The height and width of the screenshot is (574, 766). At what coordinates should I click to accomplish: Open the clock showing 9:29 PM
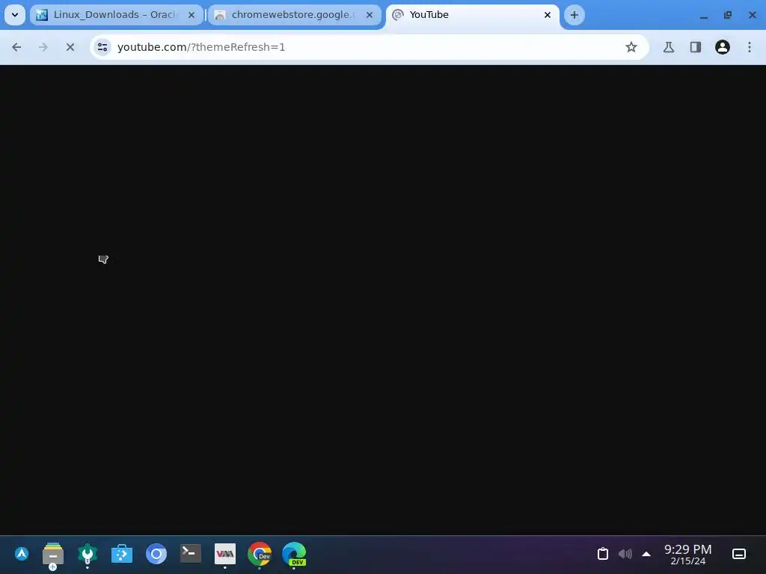click(x=688, y=555)
